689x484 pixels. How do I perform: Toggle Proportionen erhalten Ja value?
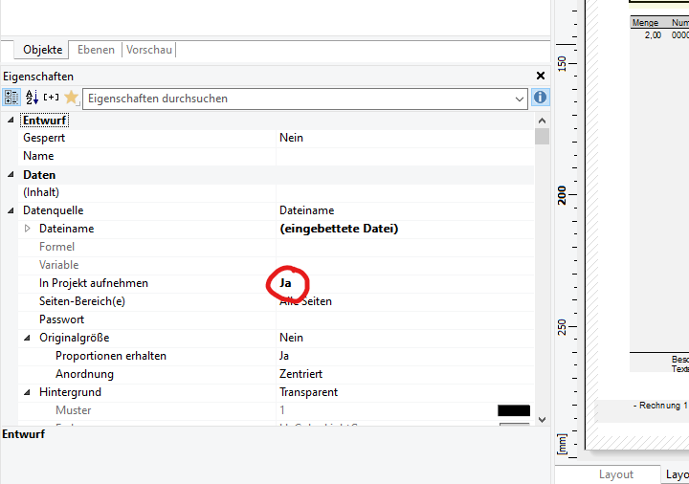(x=284, y=356)
